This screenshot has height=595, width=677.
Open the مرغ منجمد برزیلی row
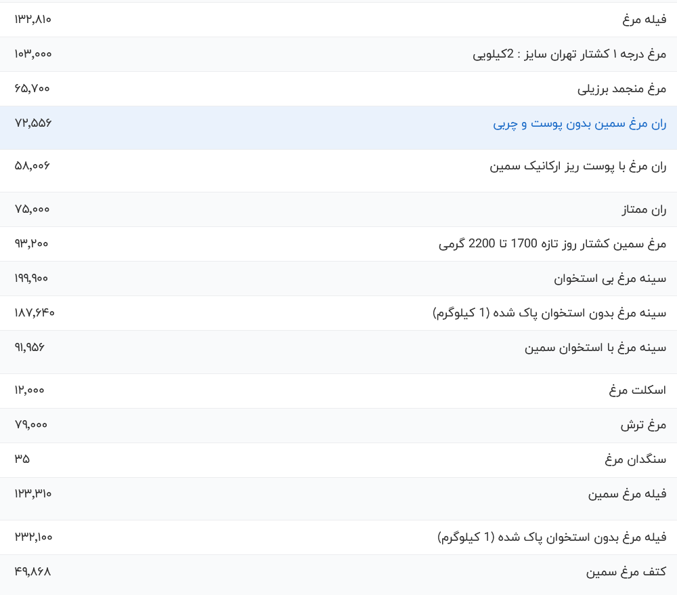click(621, 89)
